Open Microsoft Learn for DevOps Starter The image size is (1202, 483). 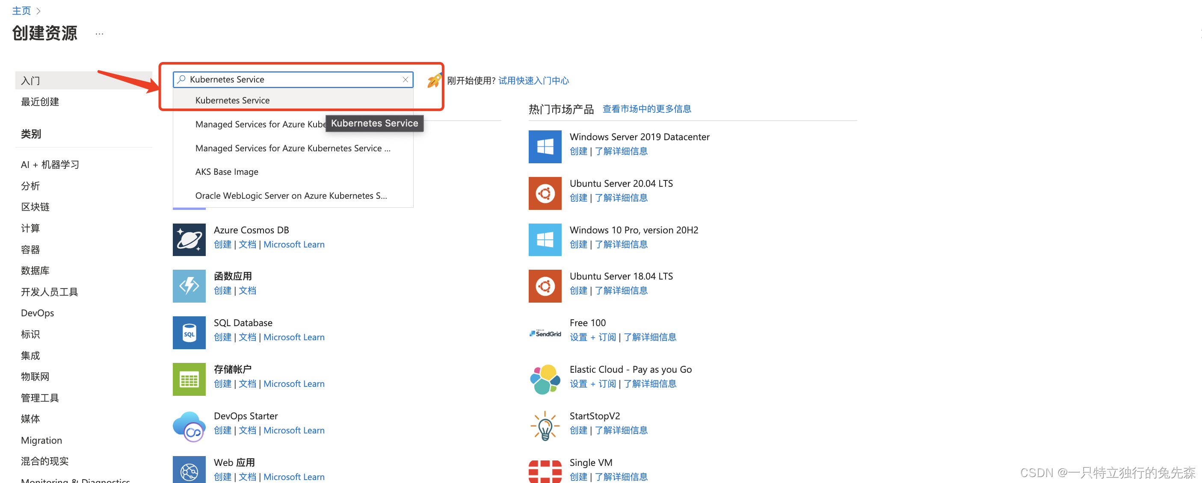click(294, 430)
